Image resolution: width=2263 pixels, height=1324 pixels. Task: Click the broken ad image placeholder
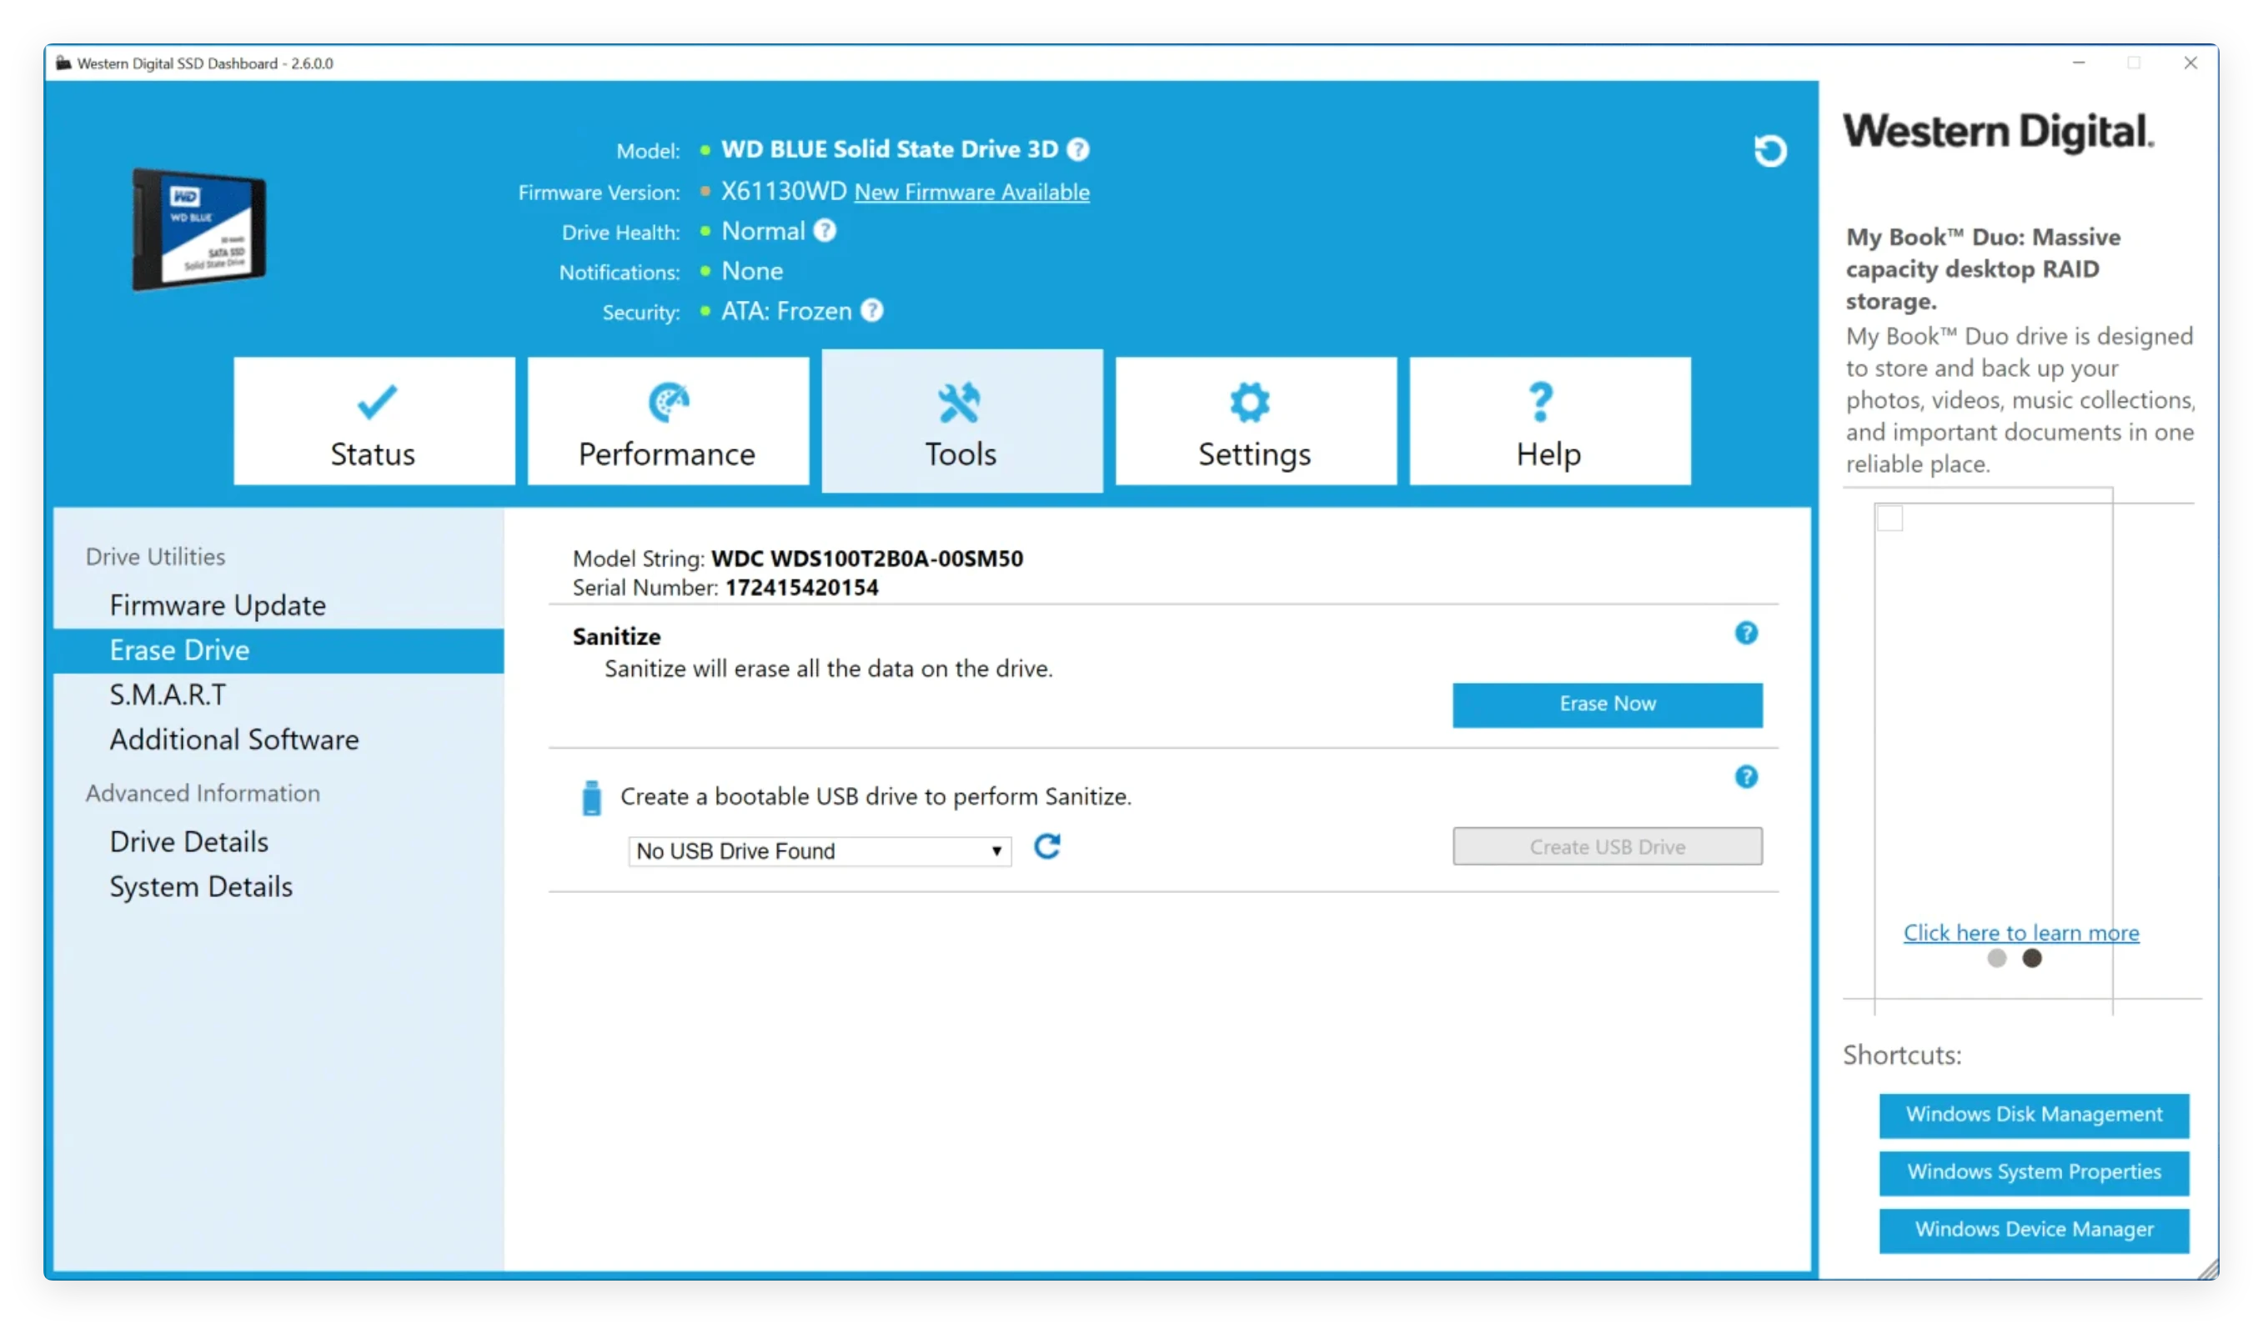pyautogui.click(x=1889, y=519)
